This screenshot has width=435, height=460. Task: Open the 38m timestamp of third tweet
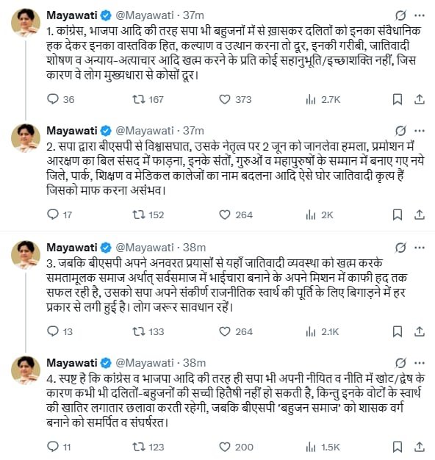click(194, 248)
